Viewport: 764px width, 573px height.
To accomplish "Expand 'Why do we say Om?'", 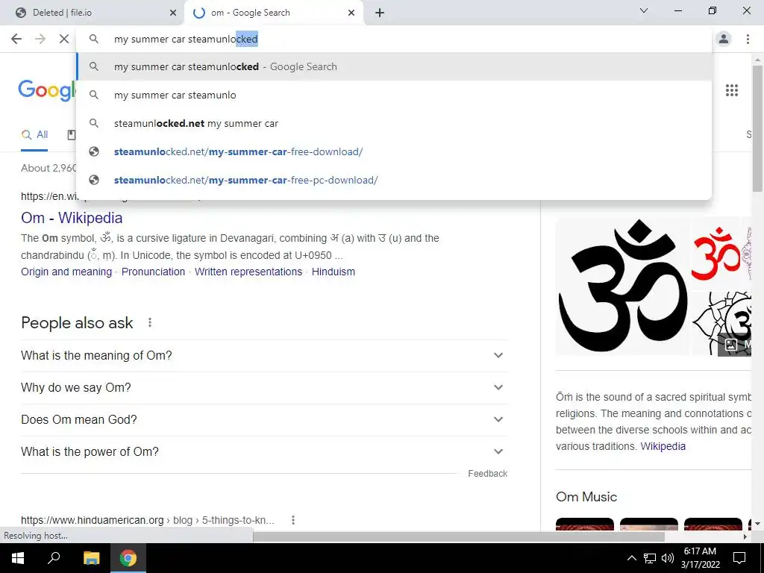I will click(x=264, y=388).
